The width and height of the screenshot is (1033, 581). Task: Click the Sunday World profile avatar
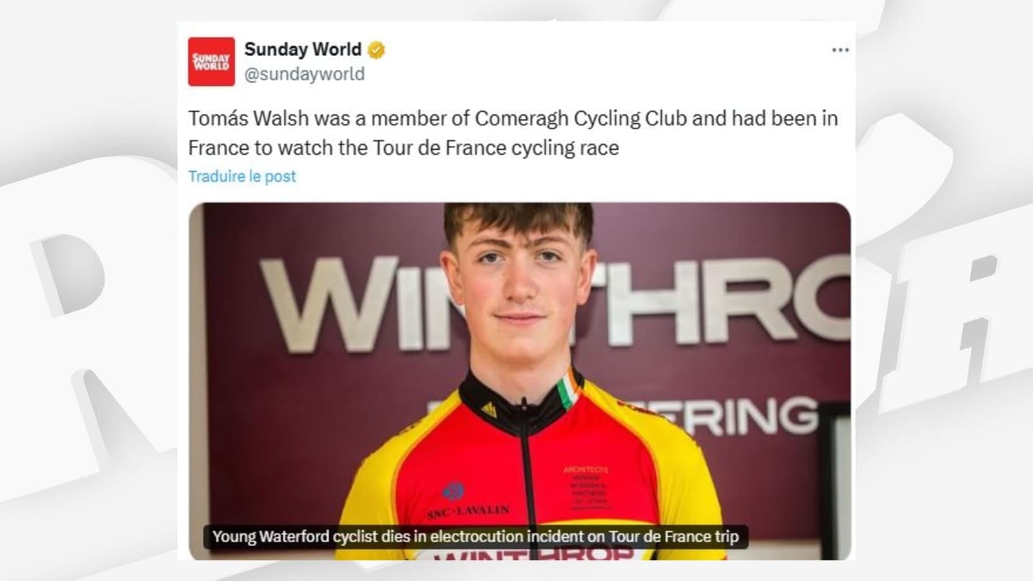211,61
